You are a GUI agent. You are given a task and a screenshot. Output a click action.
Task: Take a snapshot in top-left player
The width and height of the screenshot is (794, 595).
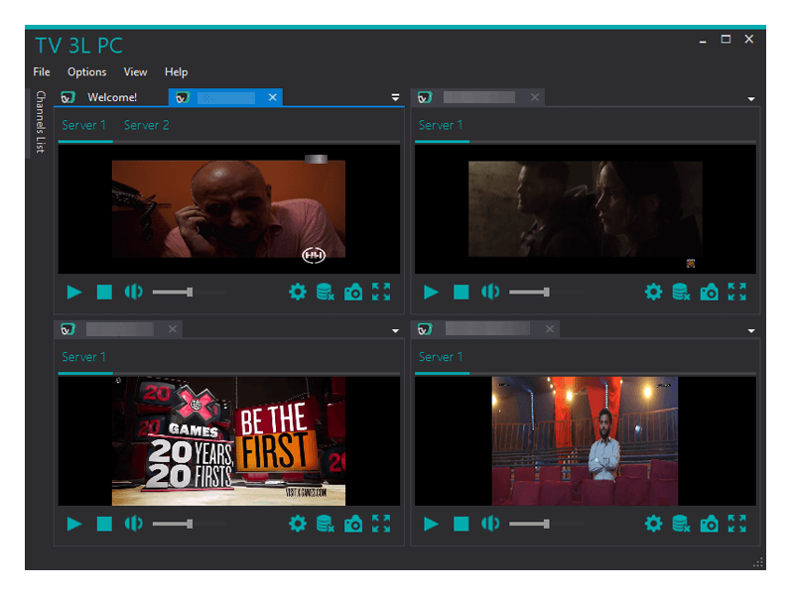pos(353,292)
